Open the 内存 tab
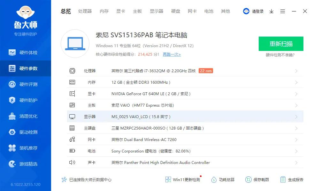 [104, 11]
